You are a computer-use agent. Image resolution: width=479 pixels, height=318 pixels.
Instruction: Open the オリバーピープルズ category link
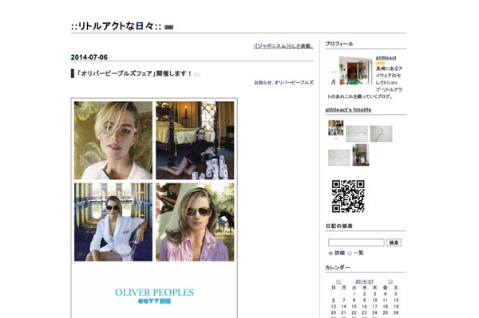(x=294, y=82)
